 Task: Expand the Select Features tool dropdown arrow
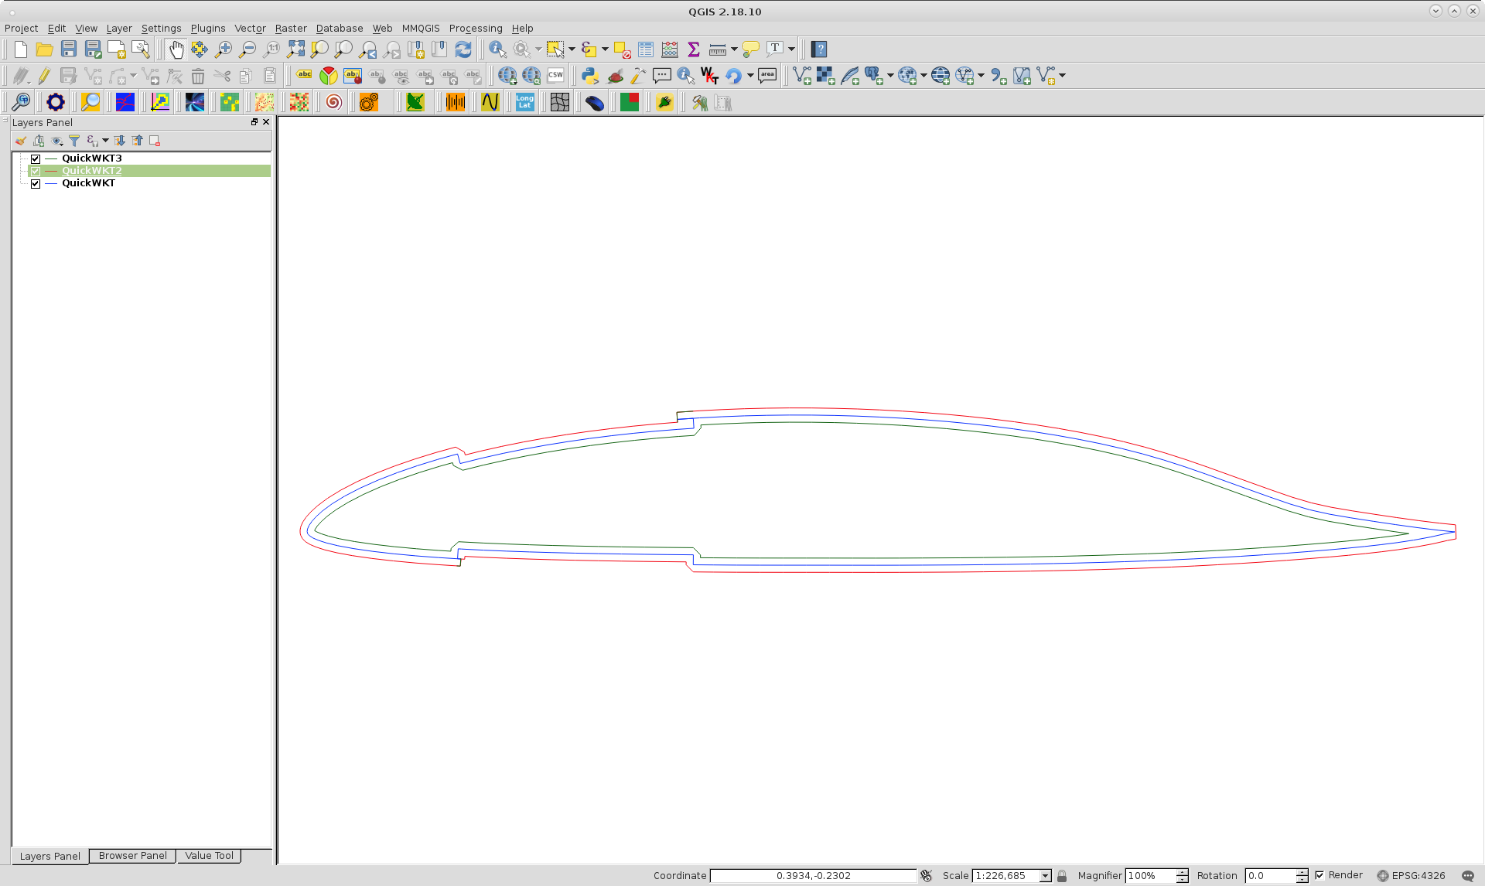(x=572, y=49)
